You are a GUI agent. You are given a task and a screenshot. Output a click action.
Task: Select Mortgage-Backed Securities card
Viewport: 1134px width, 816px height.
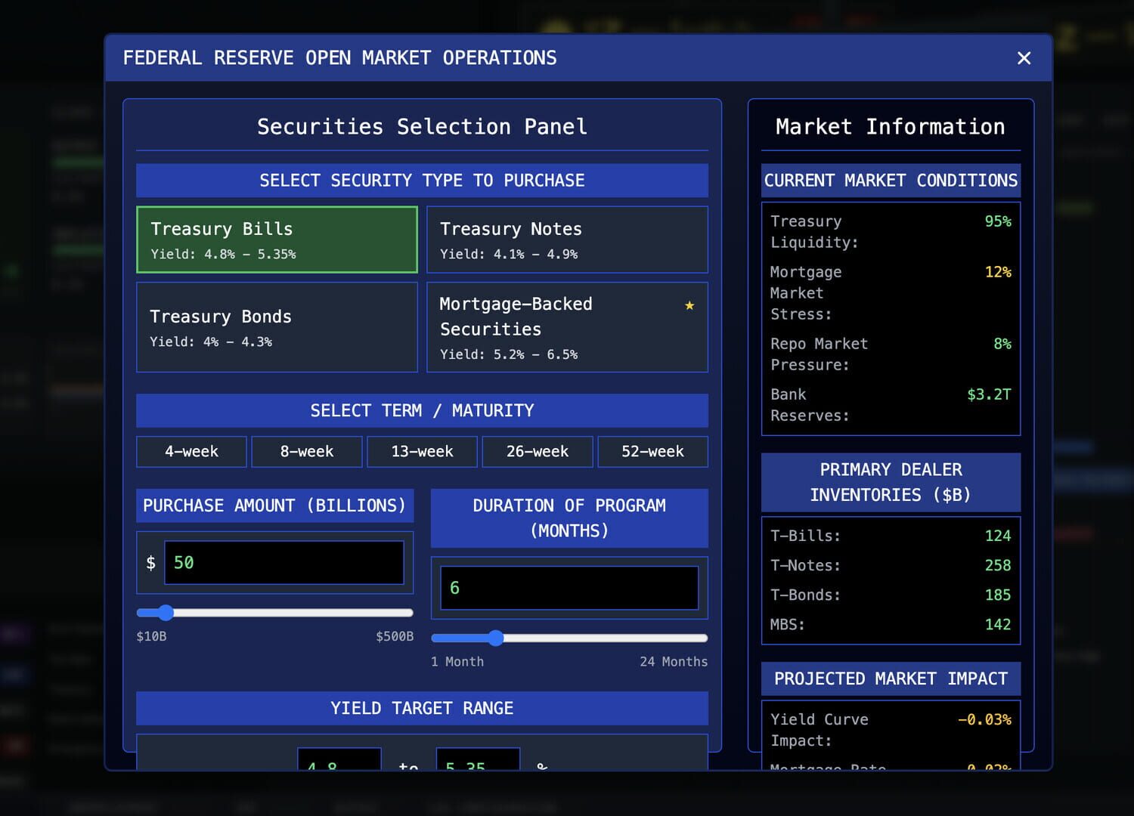point(567,327)
